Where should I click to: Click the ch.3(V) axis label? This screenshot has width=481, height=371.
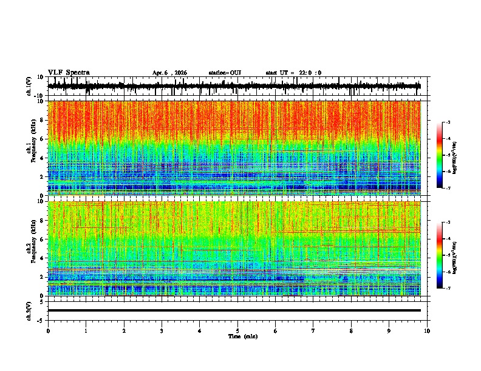pyautogui.click(x=29, y=311)
